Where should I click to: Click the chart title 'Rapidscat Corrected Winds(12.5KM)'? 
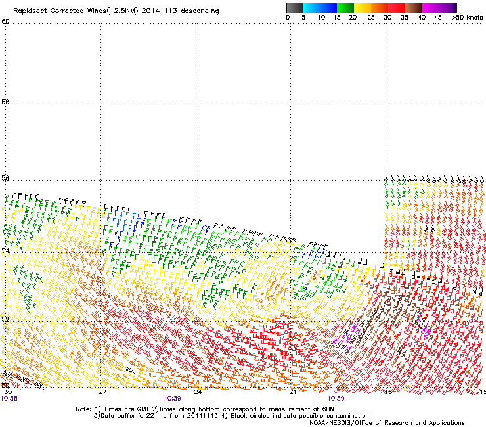coord(76,11)
